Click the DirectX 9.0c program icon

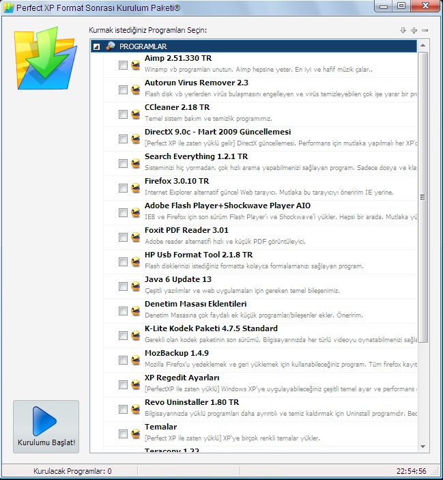(136, 139)
